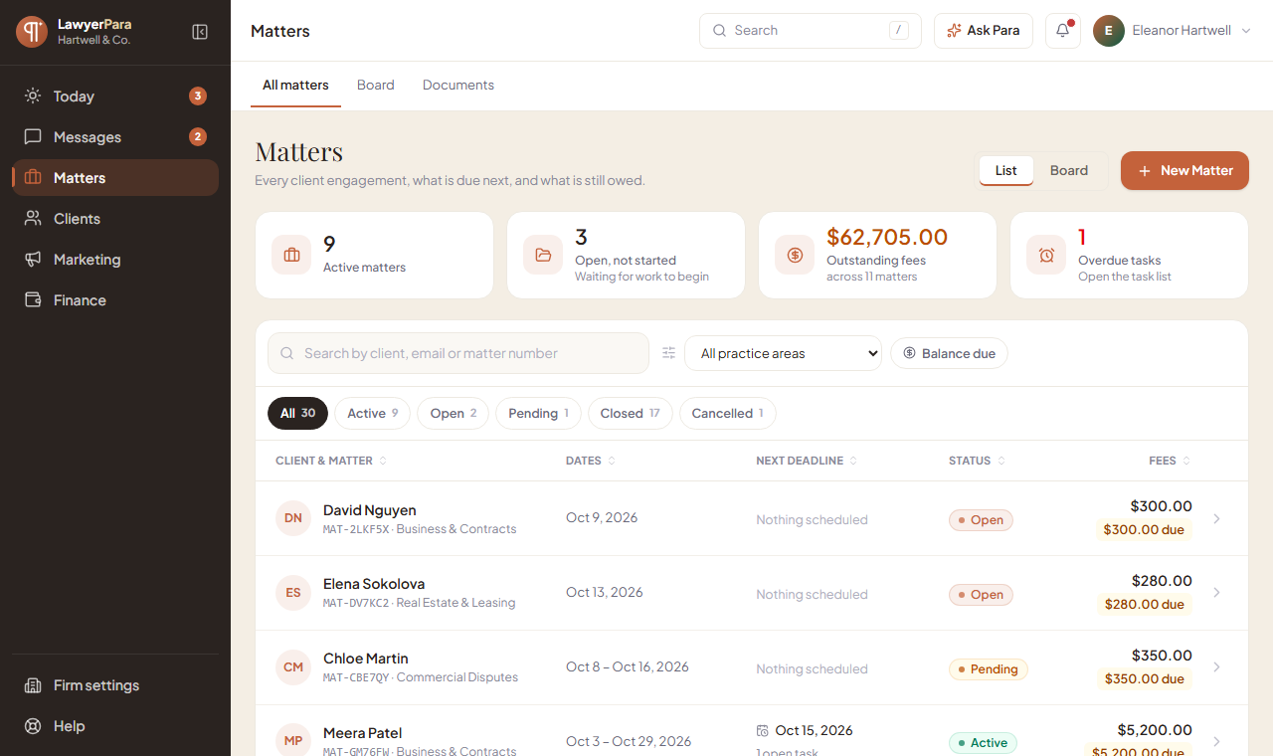
Task: Click the Messages chat bubble icon
Action: (33, 137)
